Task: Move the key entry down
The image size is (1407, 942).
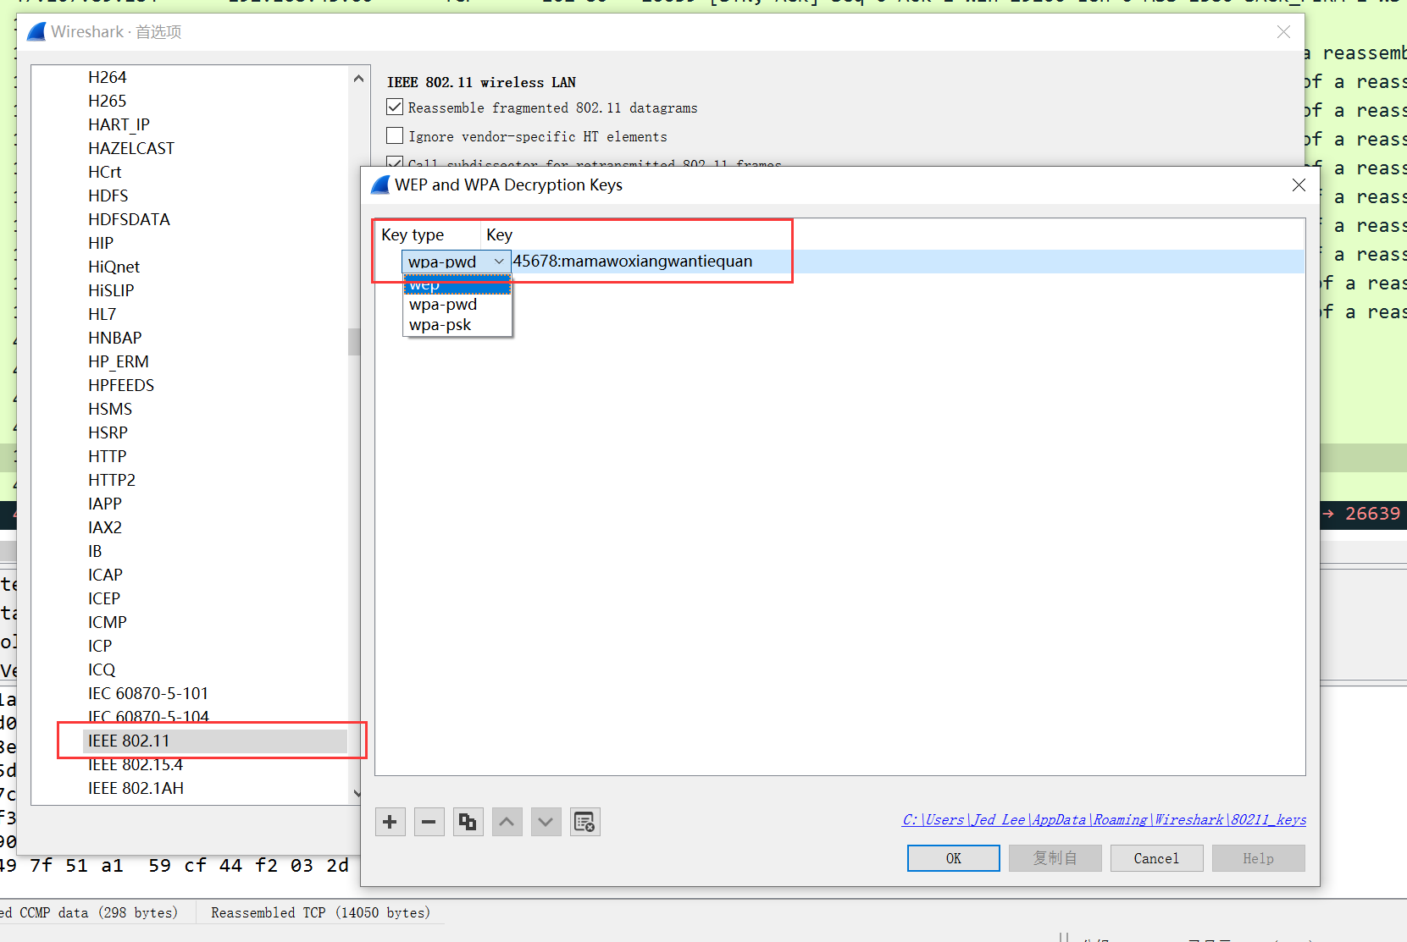Action: click(546, 822)
